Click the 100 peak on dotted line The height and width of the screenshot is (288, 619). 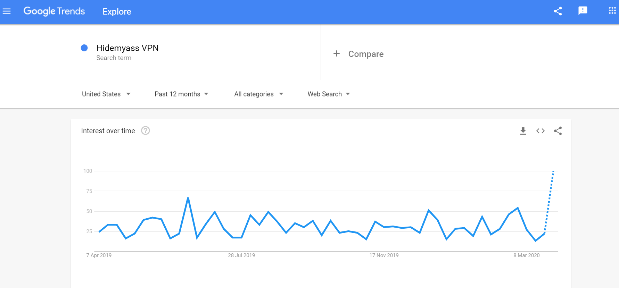point(553,171)
